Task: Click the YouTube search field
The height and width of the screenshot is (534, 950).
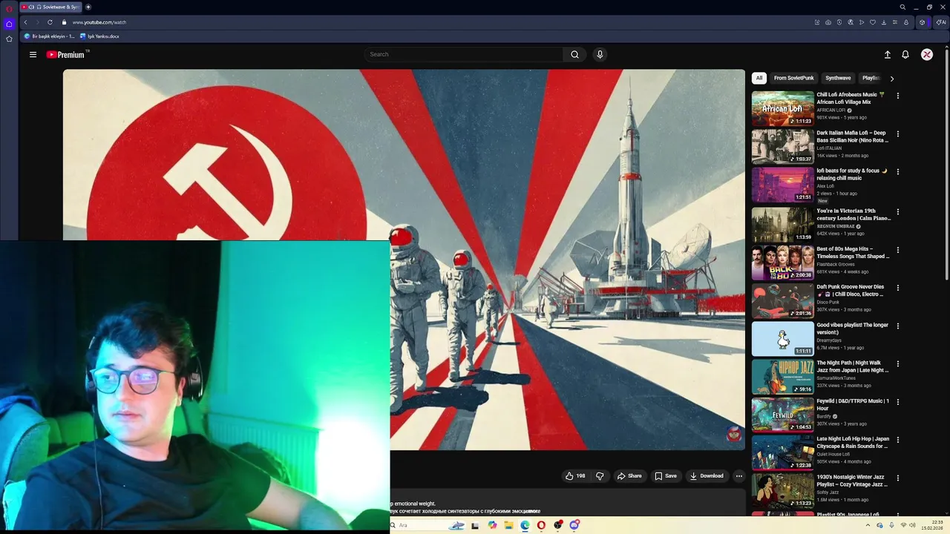Action: coord(464,54)
